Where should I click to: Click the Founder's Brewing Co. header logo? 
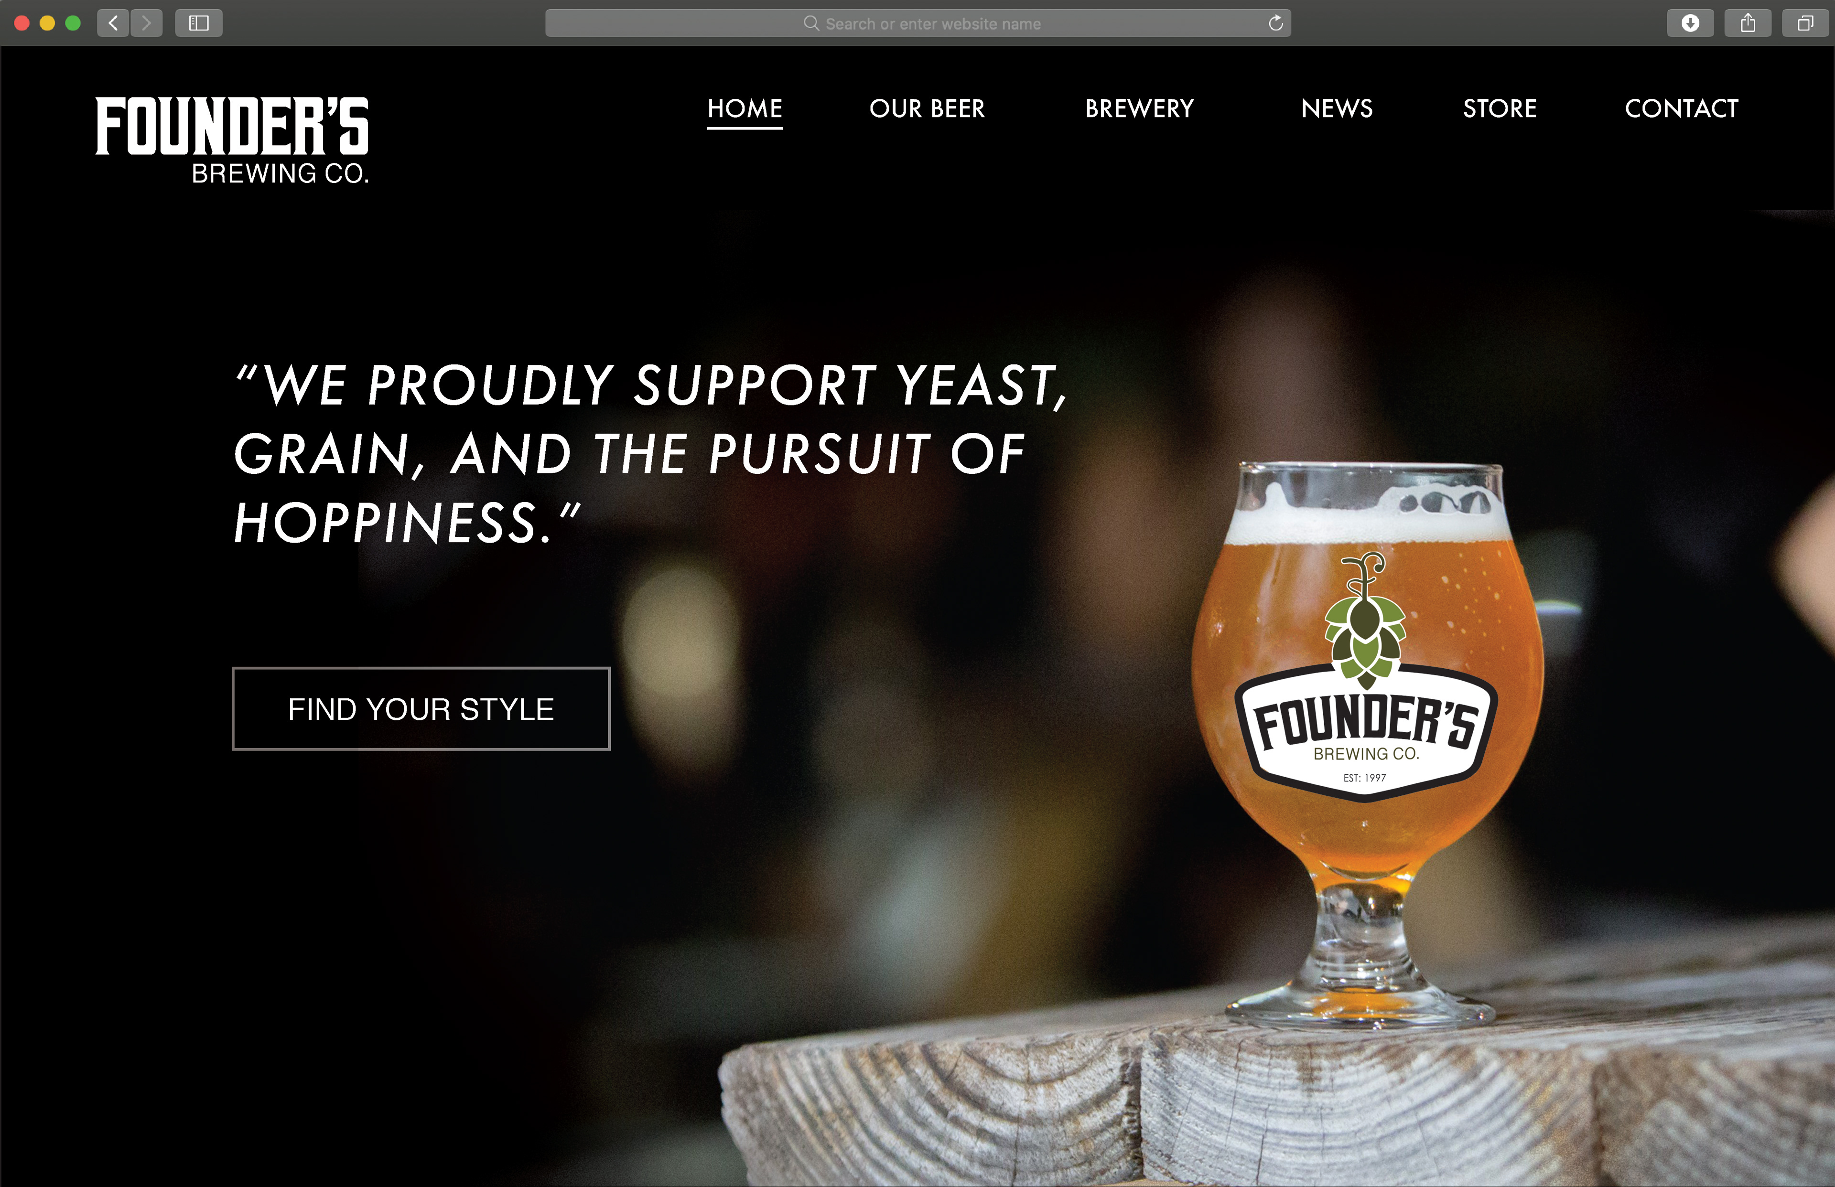point(232,140)
